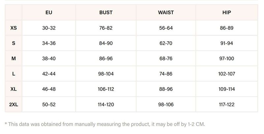Click the waist 56-64 cell

(166, 28)
